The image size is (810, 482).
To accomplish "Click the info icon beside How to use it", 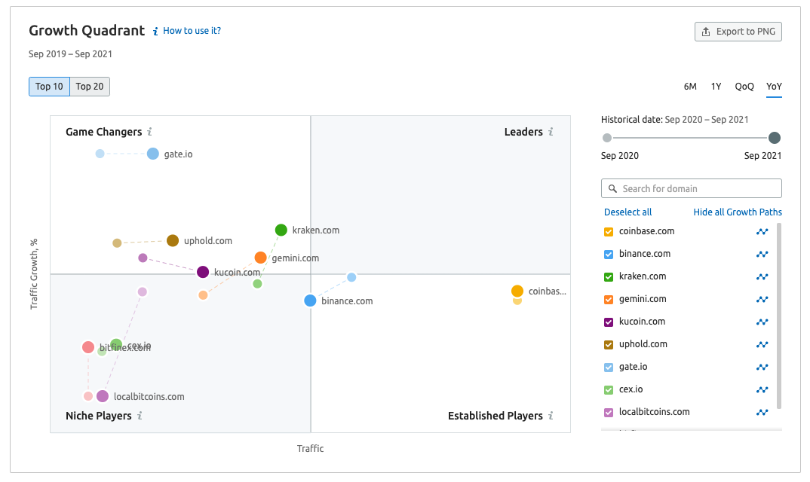I will coord(155,32).
